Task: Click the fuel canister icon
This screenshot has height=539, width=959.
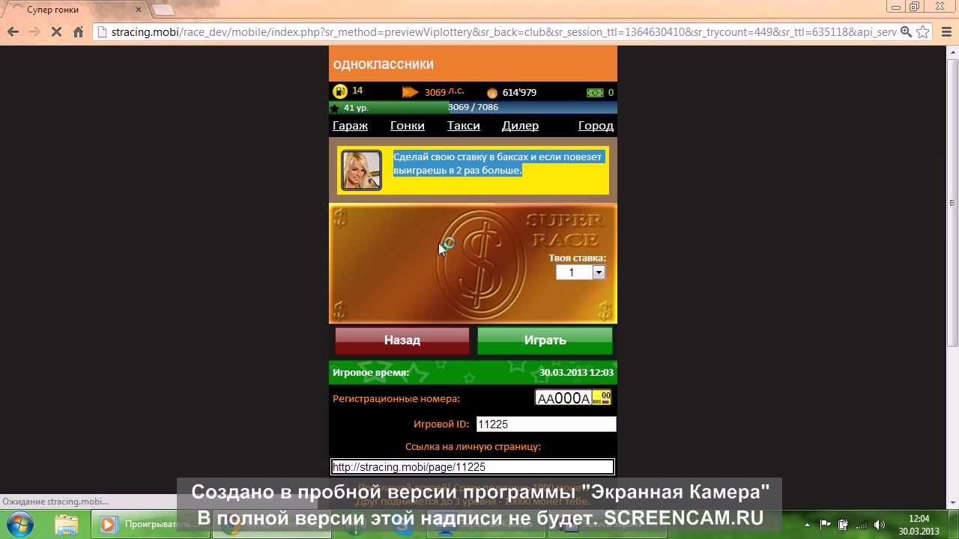Action: tap(339, 91)
